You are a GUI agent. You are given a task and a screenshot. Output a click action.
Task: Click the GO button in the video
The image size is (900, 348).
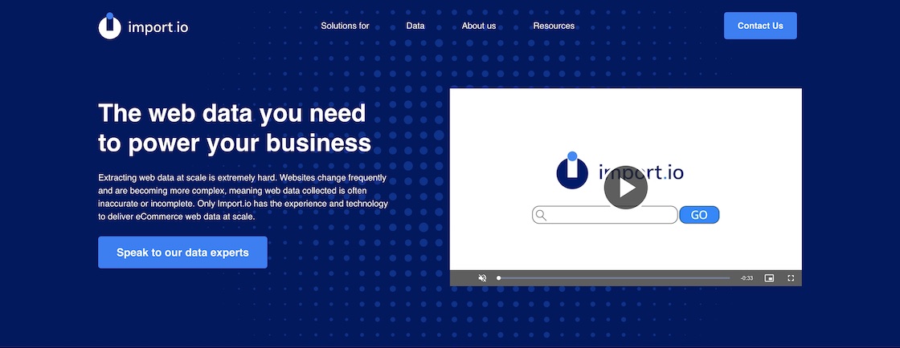(699, 215)
